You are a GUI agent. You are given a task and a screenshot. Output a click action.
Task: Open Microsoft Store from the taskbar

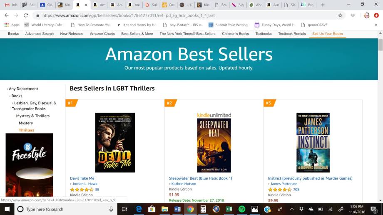pyautogui.click(x=152, y=209)
